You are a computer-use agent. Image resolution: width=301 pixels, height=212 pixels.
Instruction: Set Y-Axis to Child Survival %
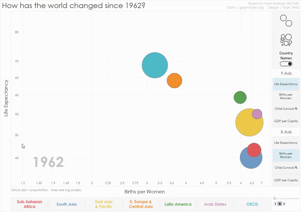pyautogui.click(x=286, y=109)
